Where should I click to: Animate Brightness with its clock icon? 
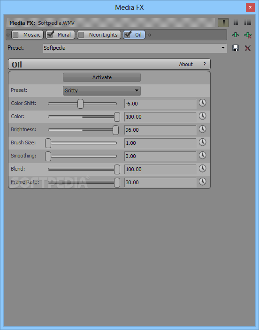203,129
